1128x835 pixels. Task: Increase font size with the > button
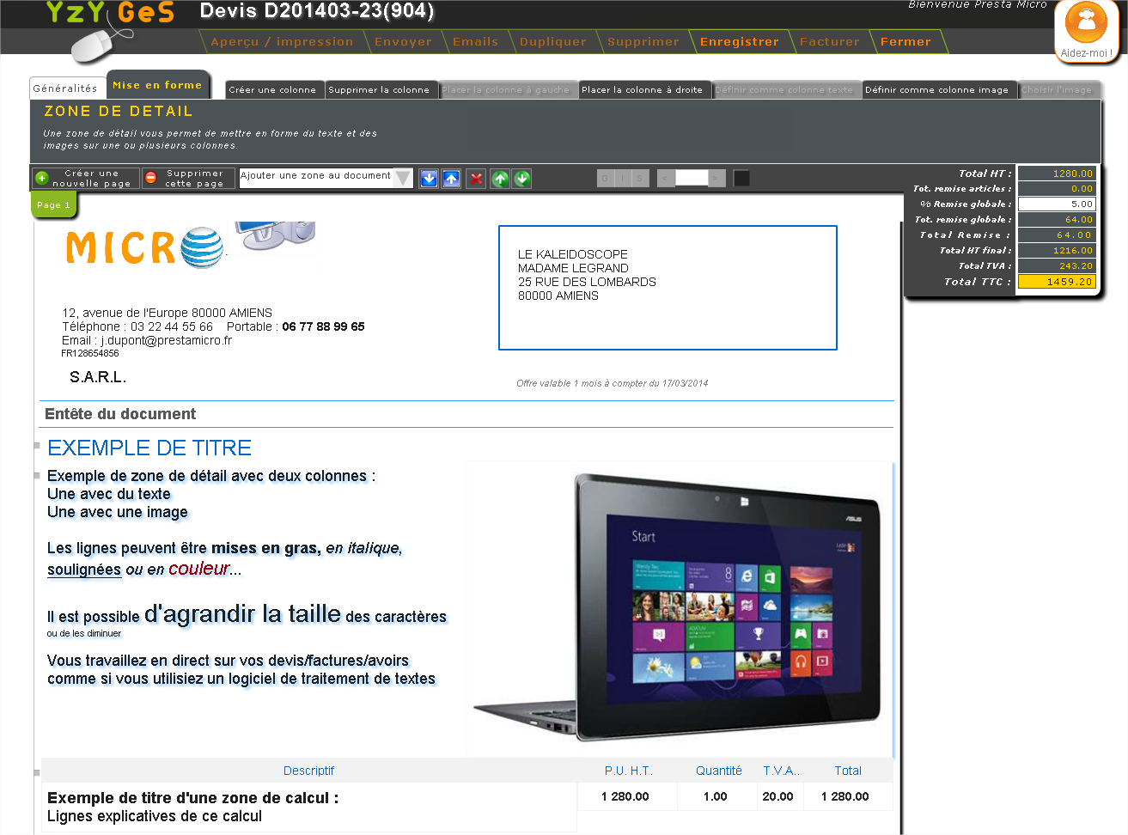click(717, 178)
